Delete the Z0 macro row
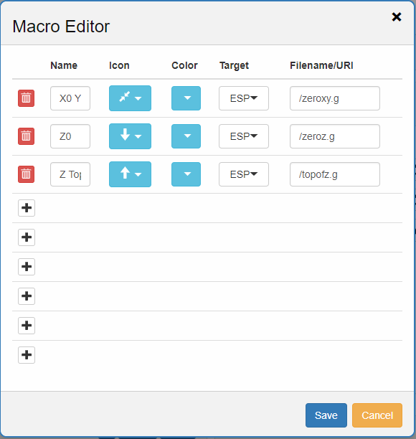The height and width of the screenshot is (439, 416). click(x=27, y=136)
